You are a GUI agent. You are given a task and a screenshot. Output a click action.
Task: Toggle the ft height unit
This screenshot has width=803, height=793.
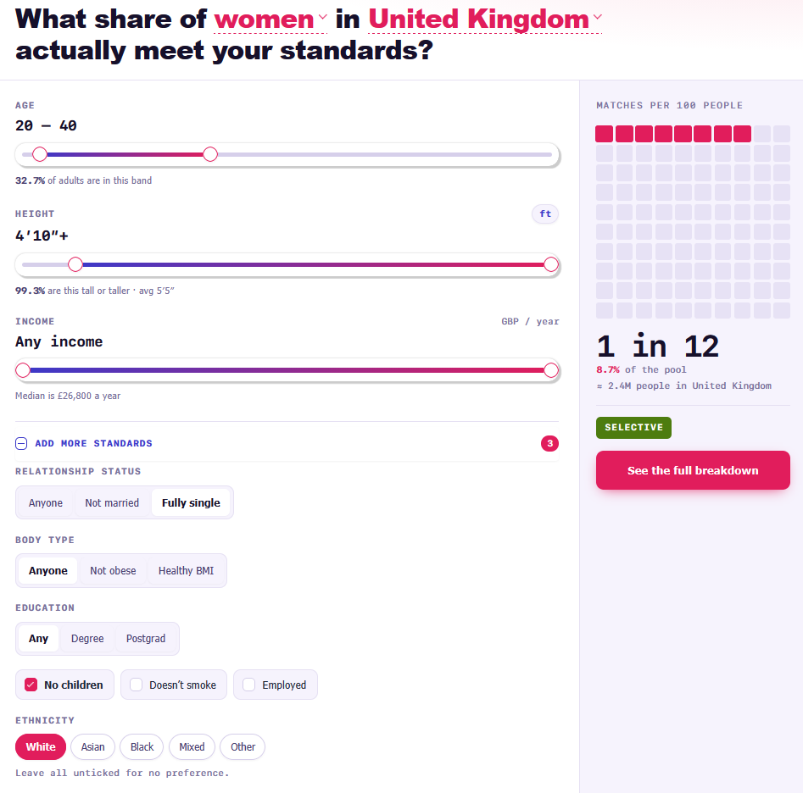tap(545, 213)
